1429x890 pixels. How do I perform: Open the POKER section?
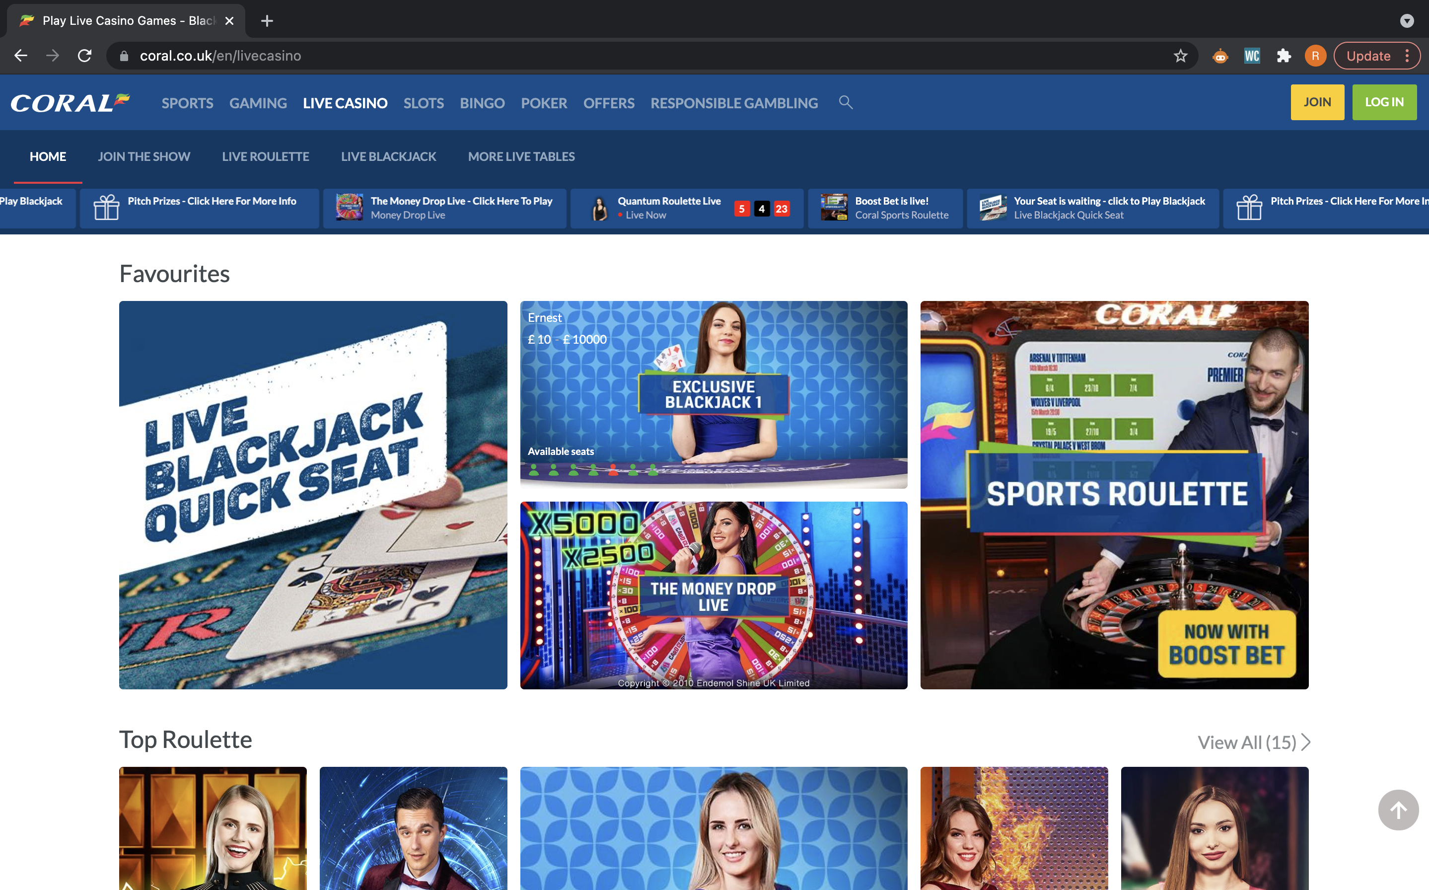click(x=544, y=103)
